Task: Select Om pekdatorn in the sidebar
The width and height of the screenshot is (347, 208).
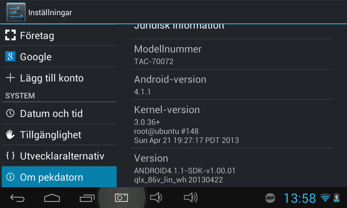Action: (x=59, y=177)
